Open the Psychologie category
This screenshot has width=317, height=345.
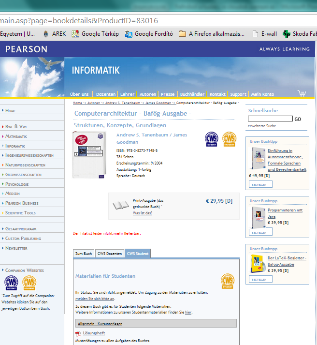click(x=17, y=184)
